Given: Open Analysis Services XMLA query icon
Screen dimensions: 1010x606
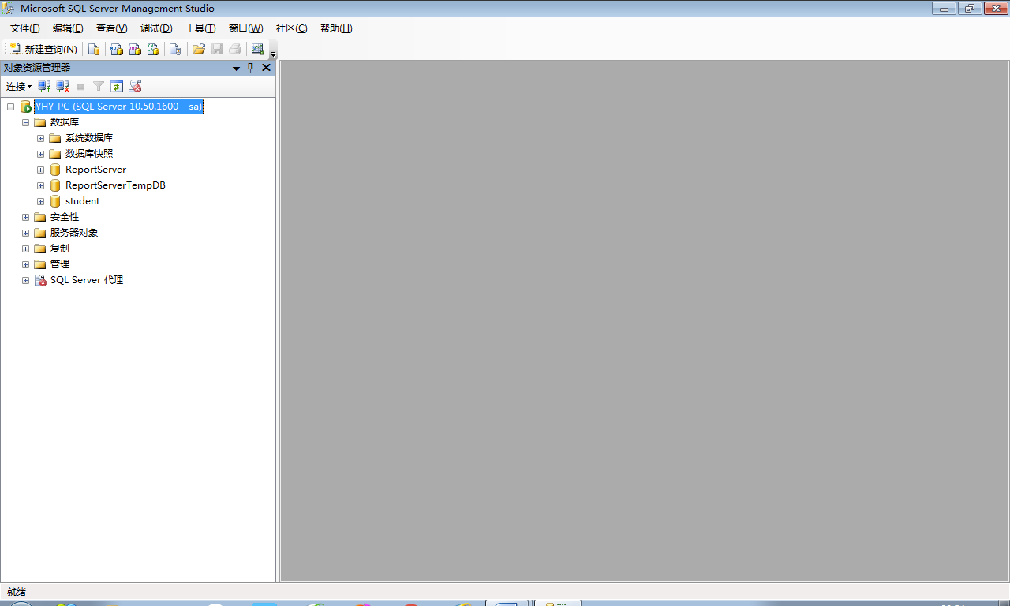Looking at the screenshot, I should [x=153, y=49].
